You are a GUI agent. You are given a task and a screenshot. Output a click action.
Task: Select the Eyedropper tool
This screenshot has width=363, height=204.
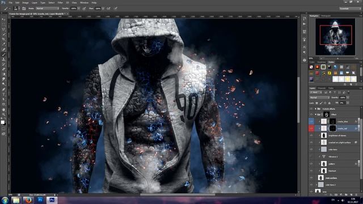[3, 44]
